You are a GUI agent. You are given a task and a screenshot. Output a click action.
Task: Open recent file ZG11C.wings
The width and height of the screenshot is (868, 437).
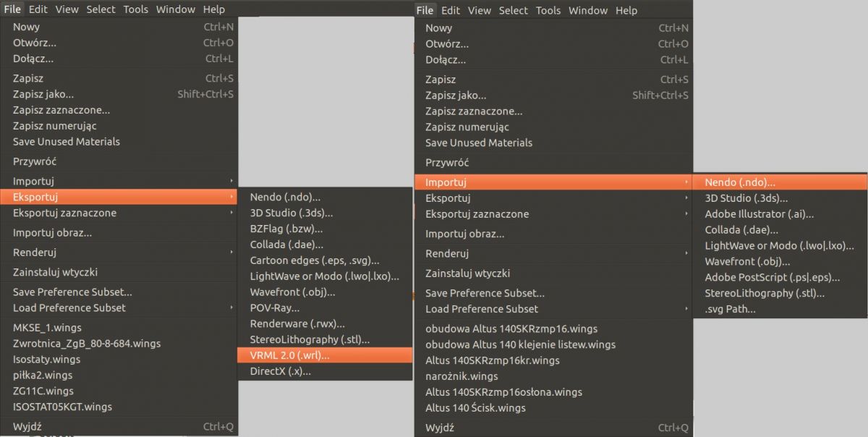(43, 391)
